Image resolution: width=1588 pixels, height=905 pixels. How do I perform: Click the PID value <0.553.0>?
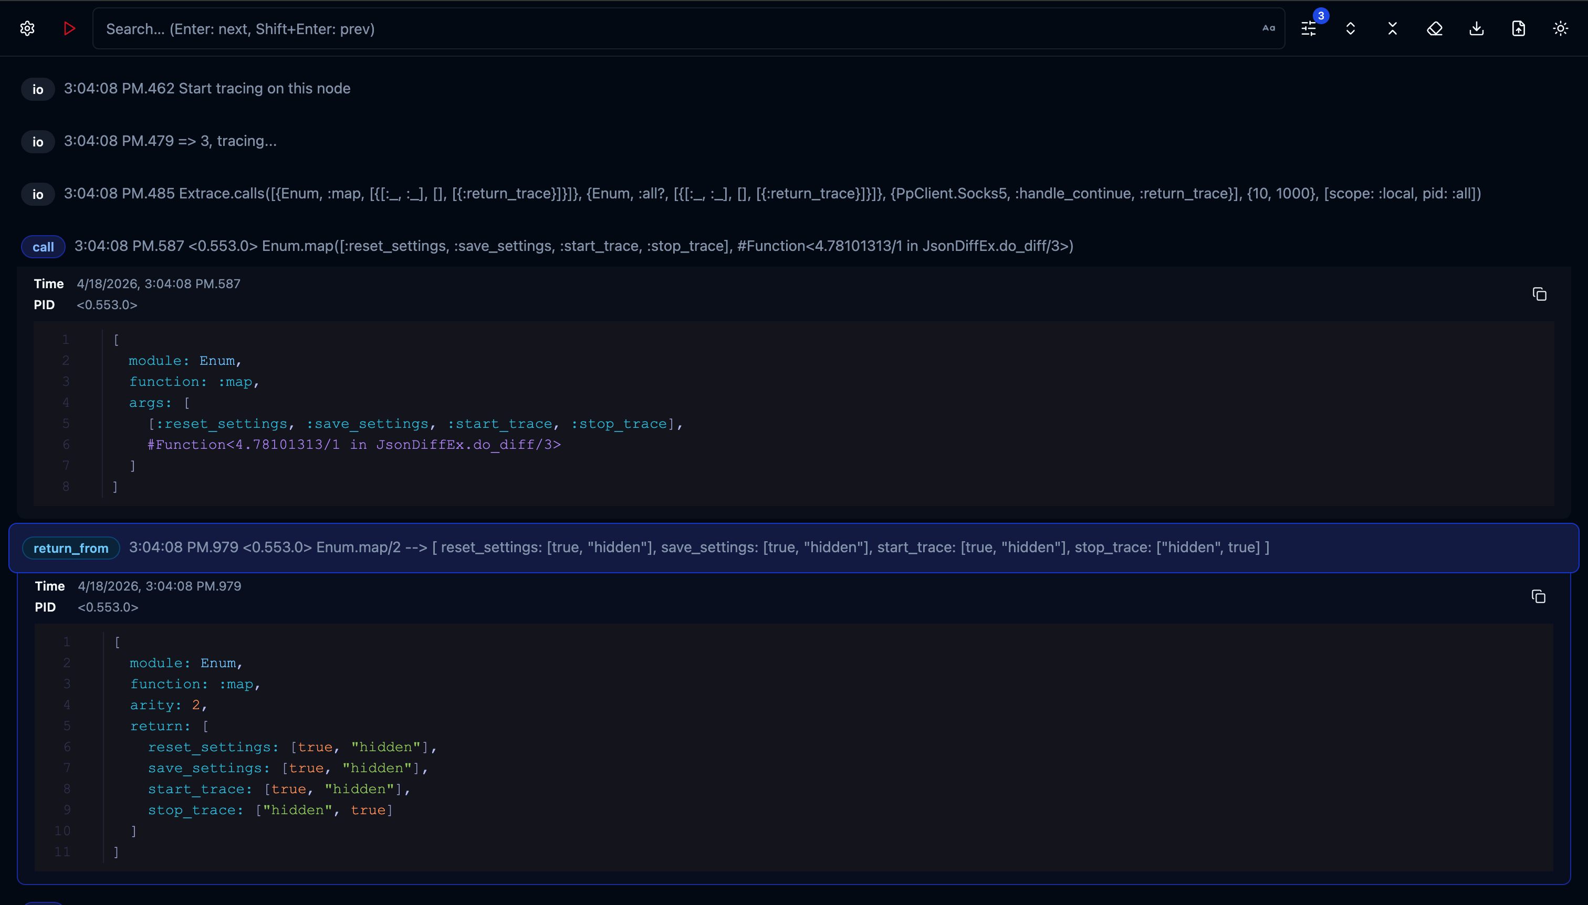click(x=106, y=304)
